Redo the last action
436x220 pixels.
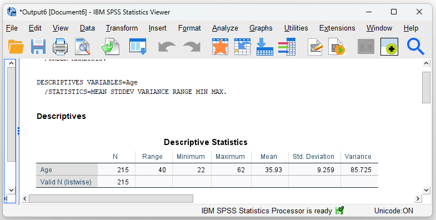tap(192, 47)
